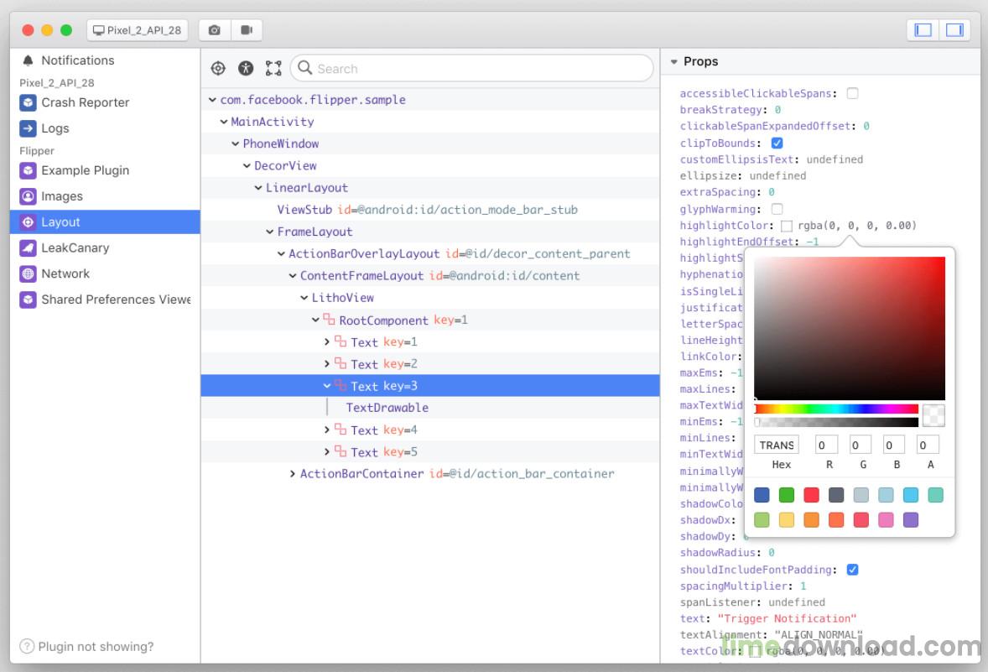The image size is (988, 672).
Task: Click the screenshot camera icon
Action: (x=214, y=30)
